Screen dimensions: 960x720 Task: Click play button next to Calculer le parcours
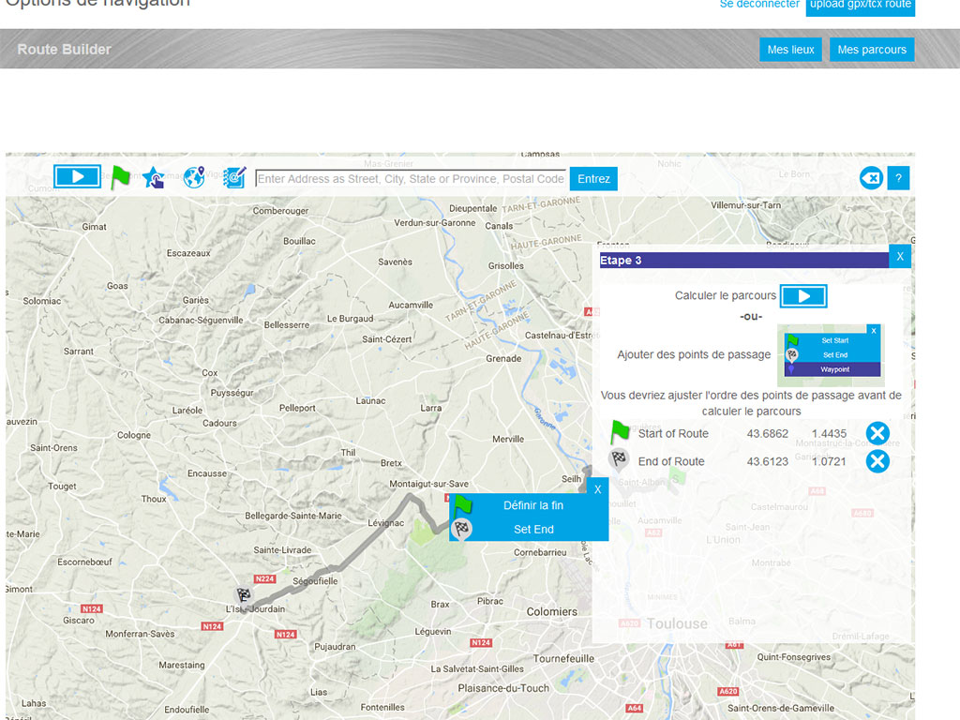pos(803,295)
